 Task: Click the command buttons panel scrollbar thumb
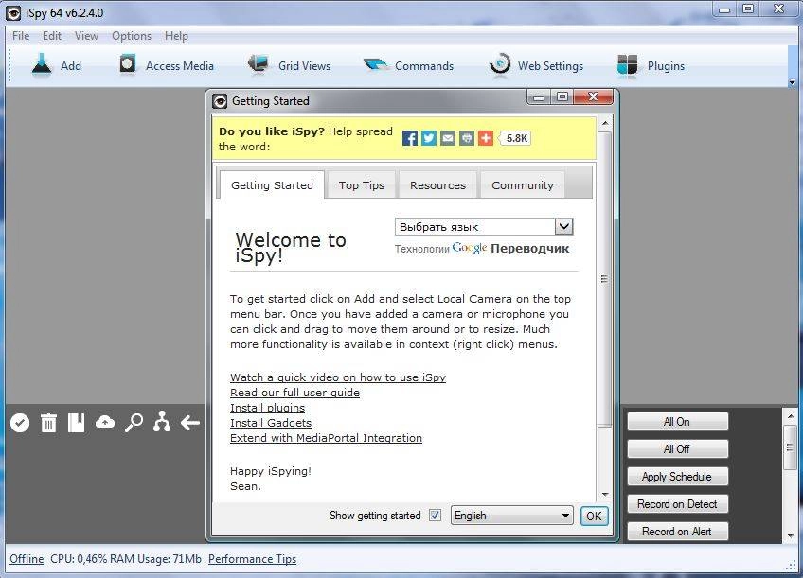click(x=790, y=447)
